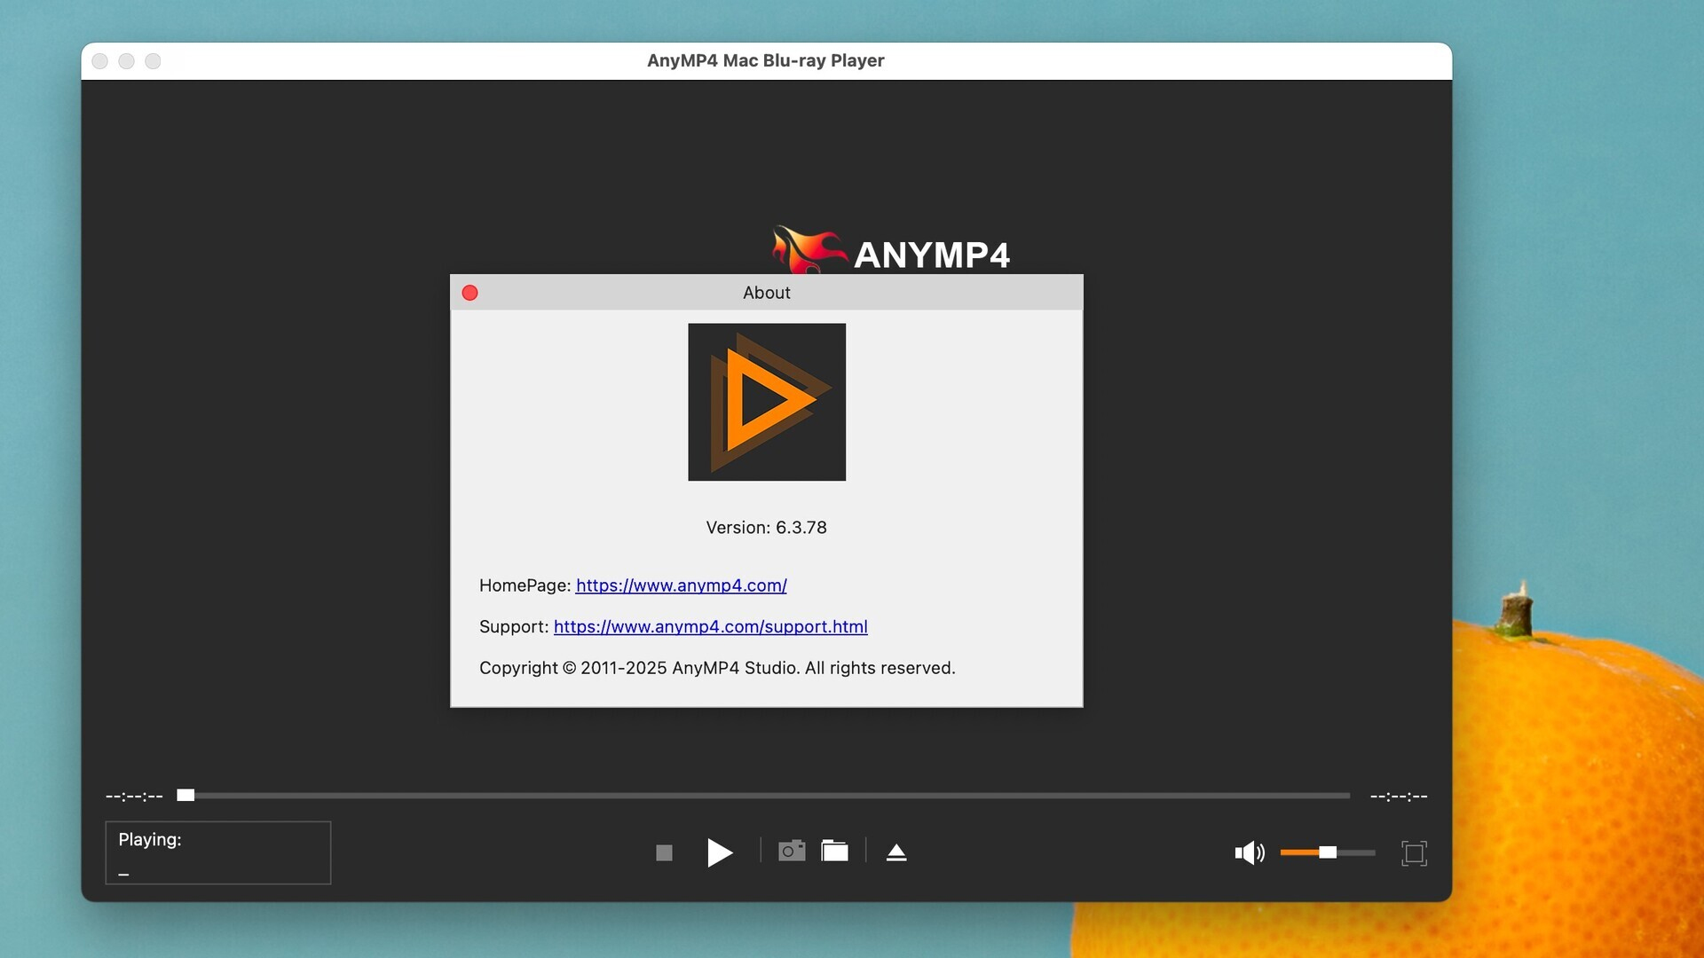Click the AnyMP4 Mac Blu-ray Player title

[x=765, y=60]
